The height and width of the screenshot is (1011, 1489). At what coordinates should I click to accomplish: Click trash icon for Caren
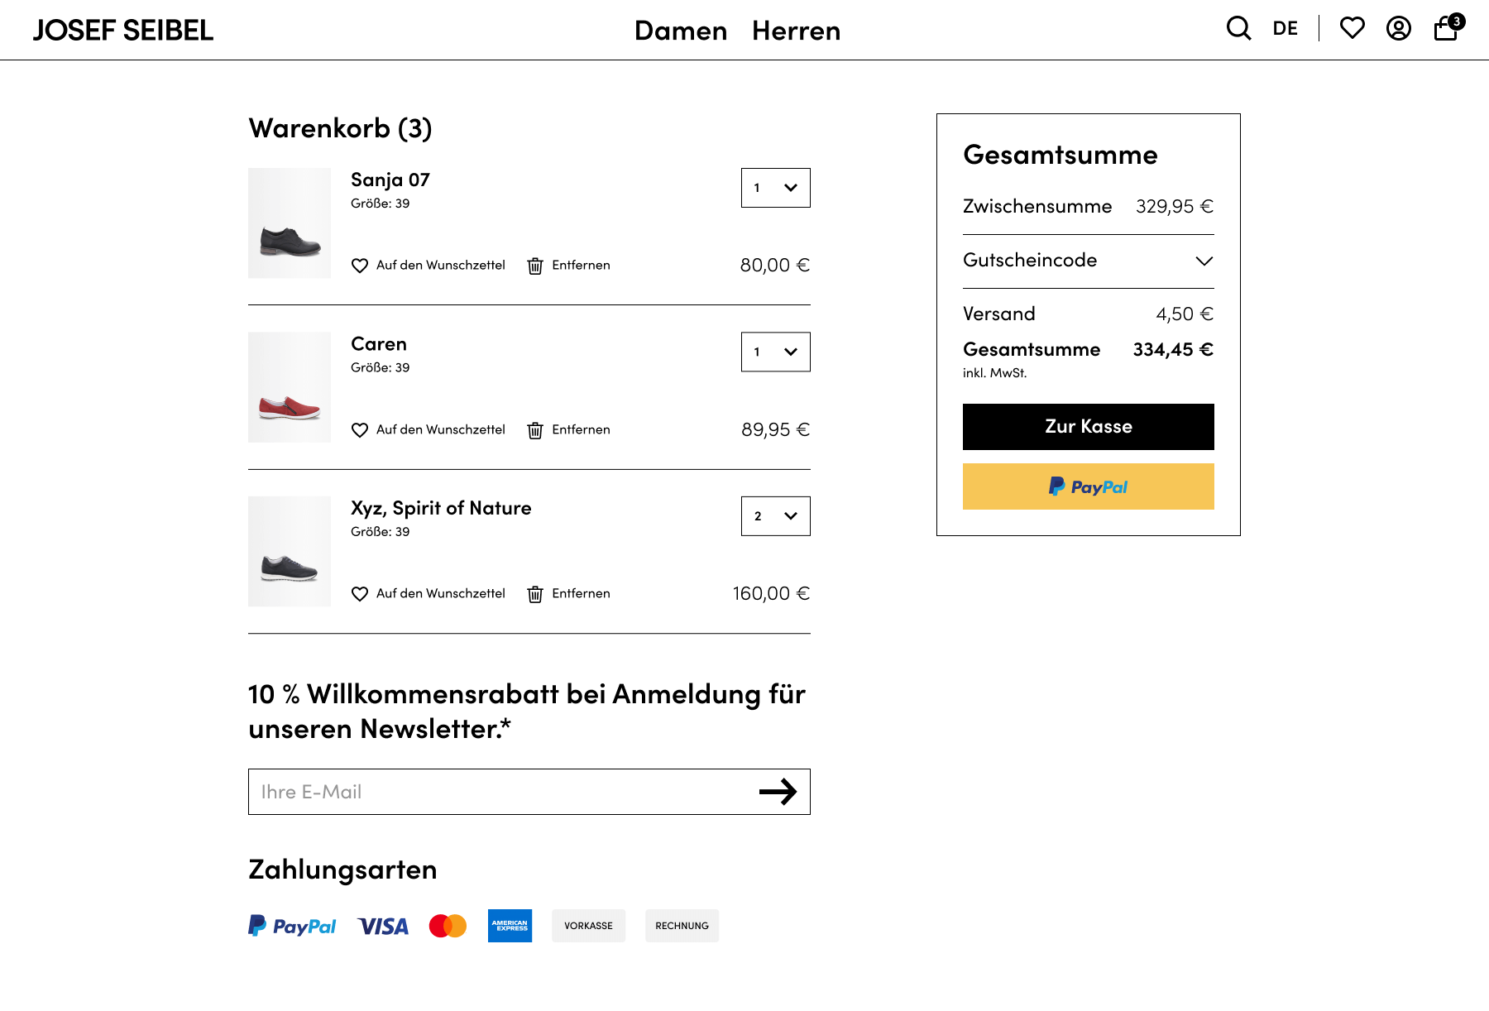tap(535, 430)
